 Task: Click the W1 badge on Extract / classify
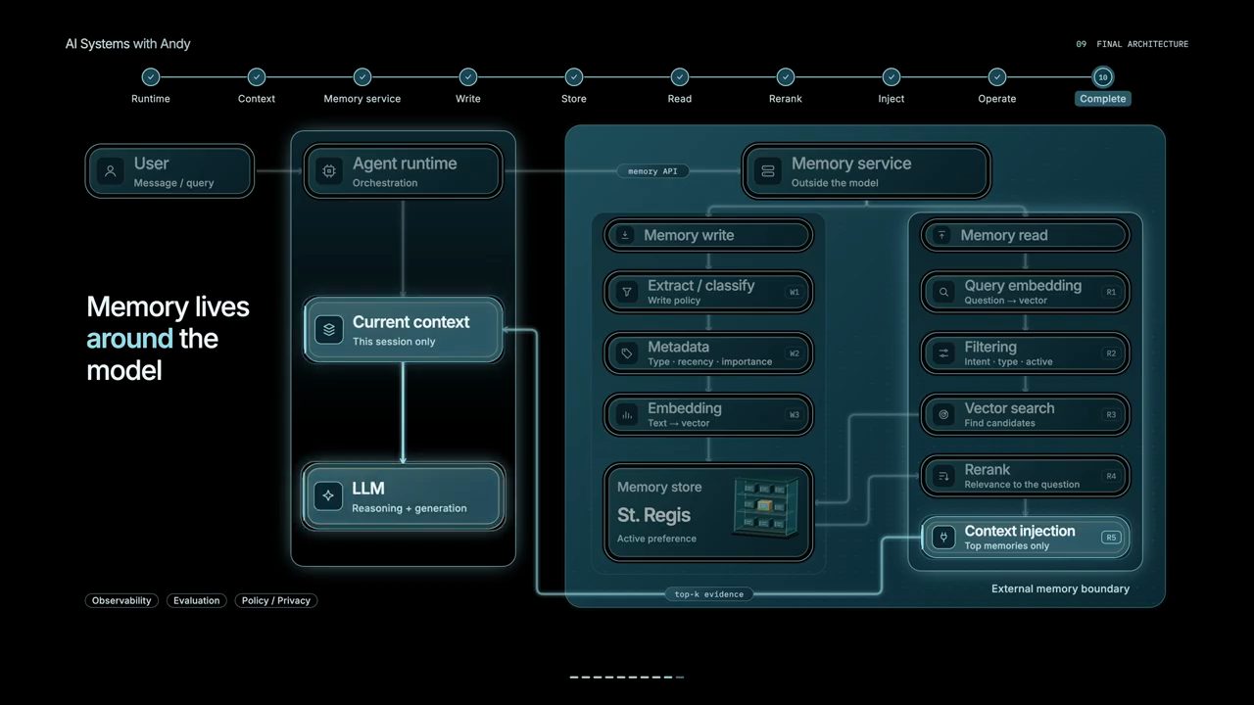795,292
